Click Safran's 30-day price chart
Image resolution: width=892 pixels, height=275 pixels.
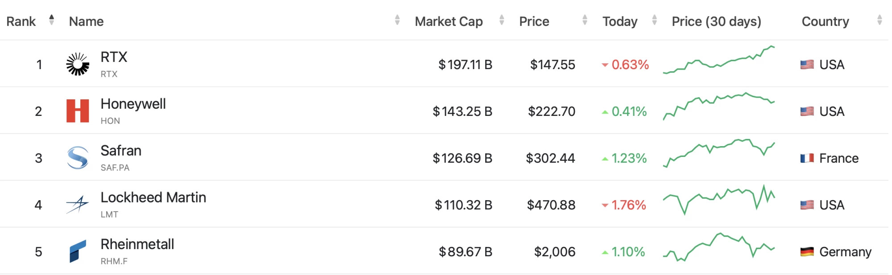(x=719, y=153)
